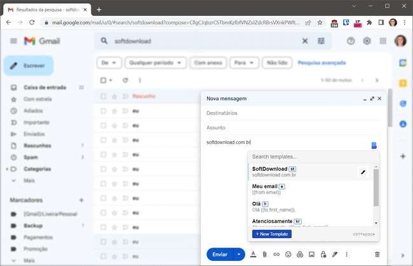Star the Rascunho email in the list
413x266 pixels.
[x=114, y=96]
